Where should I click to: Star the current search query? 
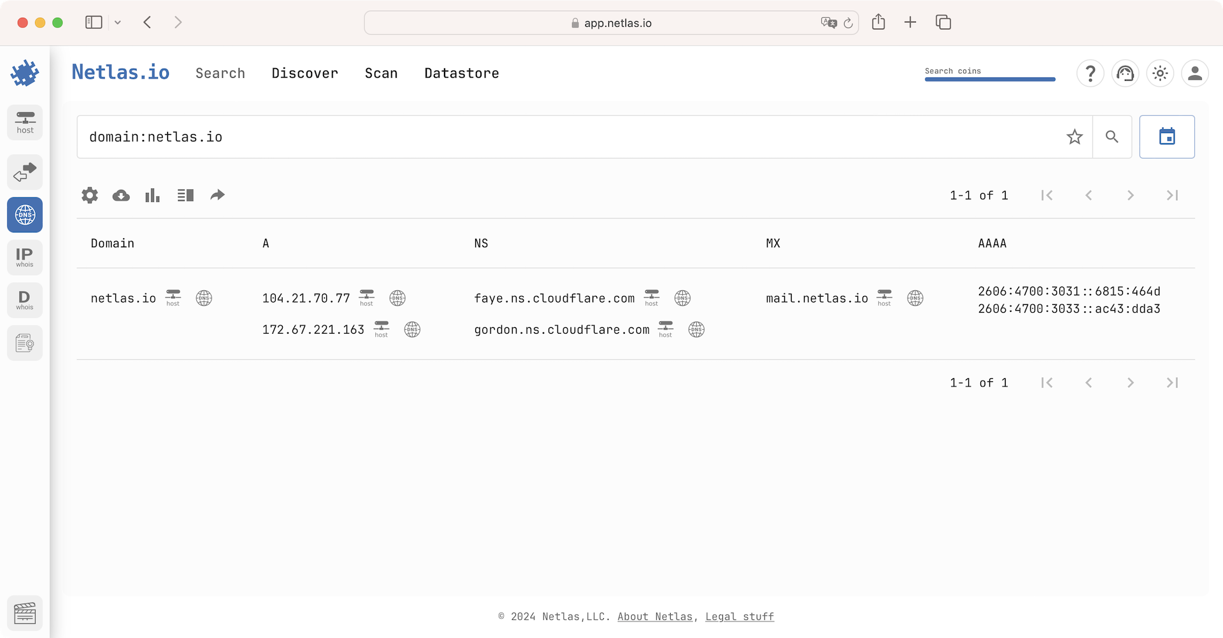1075,136
